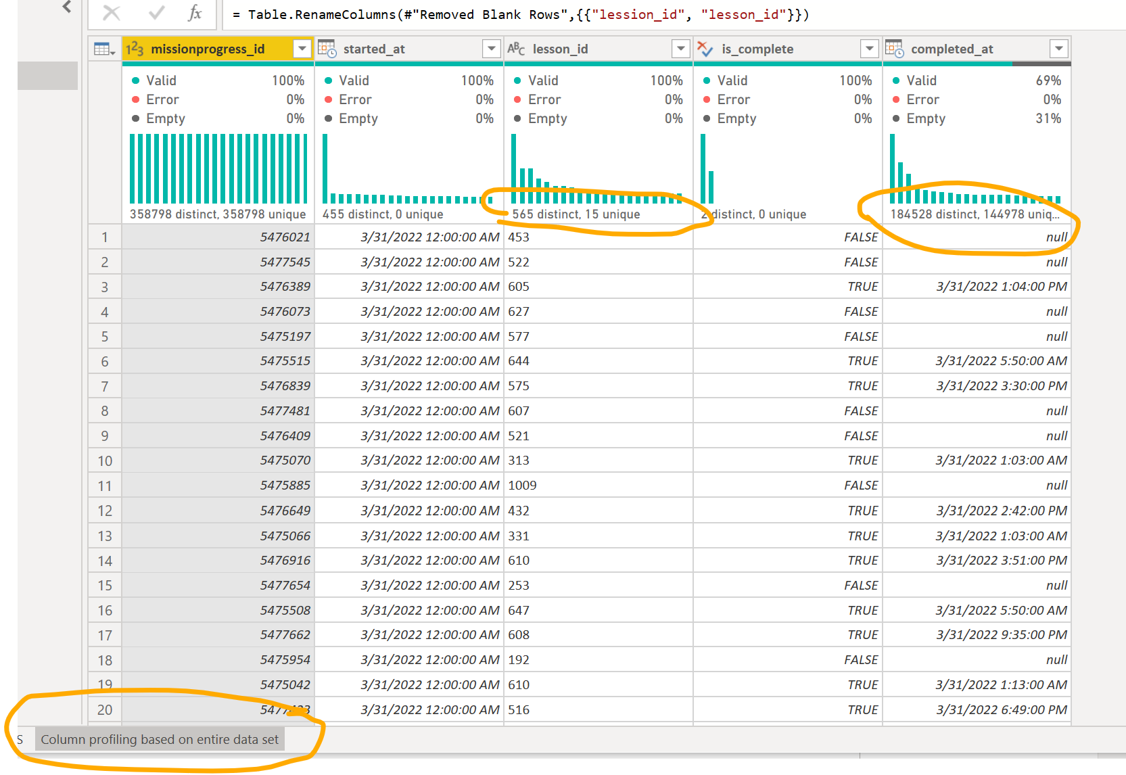1126x775 pixels.
Task: Click cell with value 5476021
Action: tap(218, 237)
